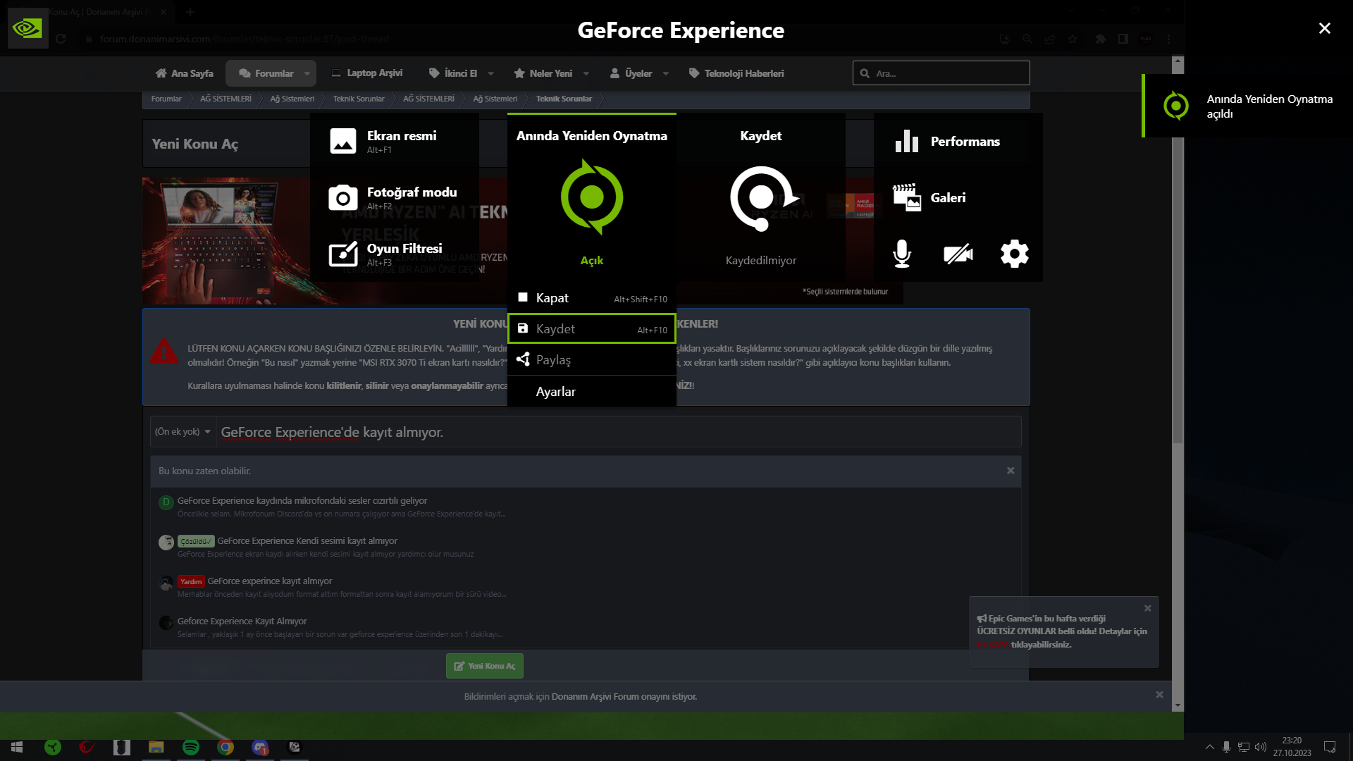Open 'Geforce Experience Kayıt Almıyor' thread link
This screenshot has height=761, width=1353.
point(242,621)
